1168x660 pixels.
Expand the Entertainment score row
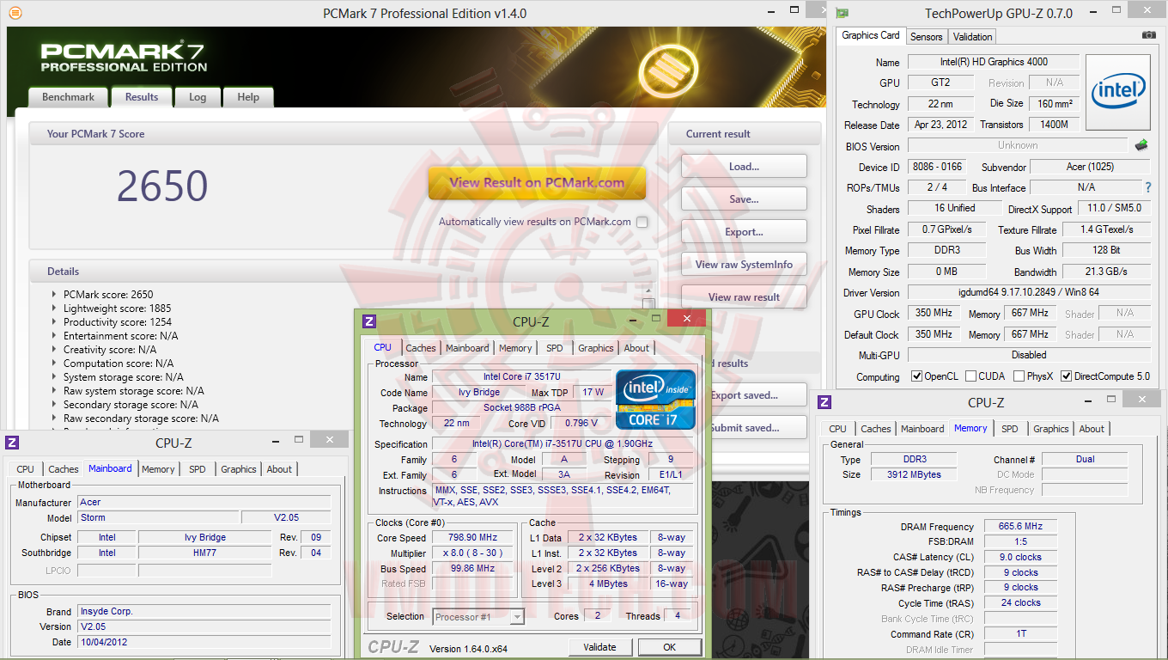click(54, 336)
